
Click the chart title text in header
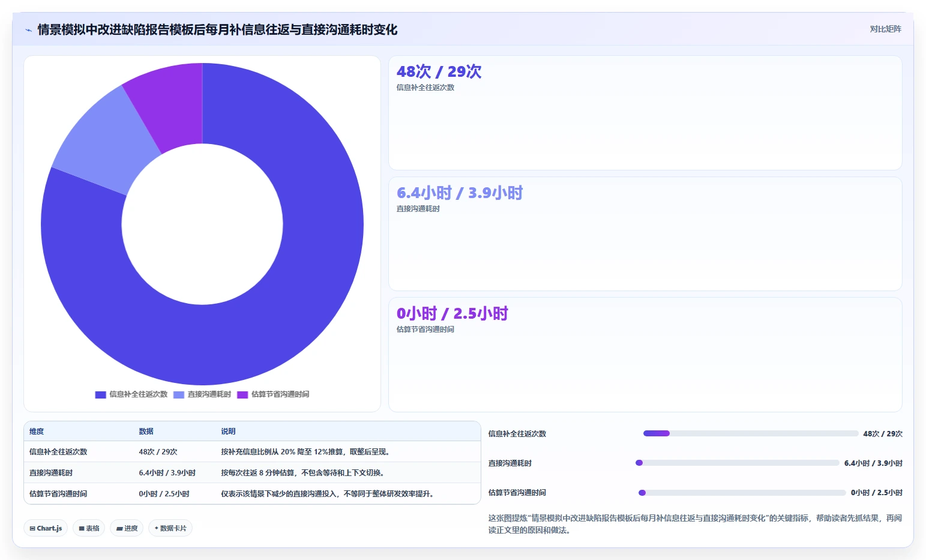pyautogui.click(x=217, y=30)
